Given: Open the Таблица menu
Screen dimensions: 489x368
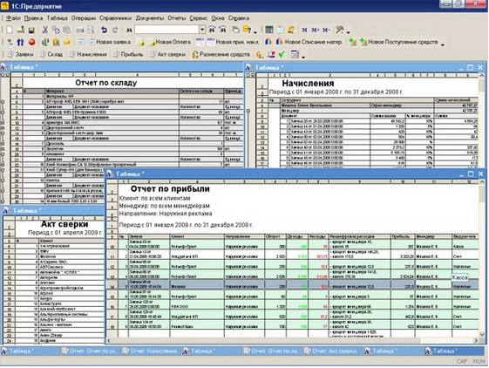Looking at the screenshot, I should [57, 18].
